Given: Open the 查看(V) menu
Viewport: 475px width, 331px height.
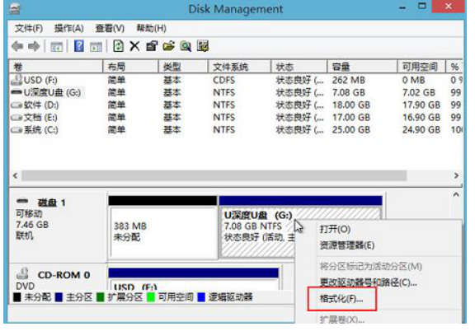Looking at the screenshot, I should click(110, 29).
